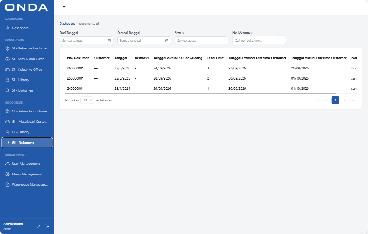Click the 24/09/2026 keluar gudang cell
The height and width of the screenshot is (234, 368).
162,68
